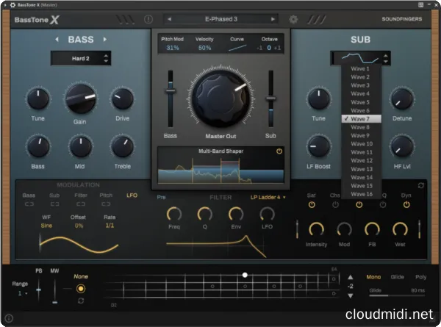The image size is (441, 327).
Task: Switch to next BASS type arrow
Action: click(105, 40)
